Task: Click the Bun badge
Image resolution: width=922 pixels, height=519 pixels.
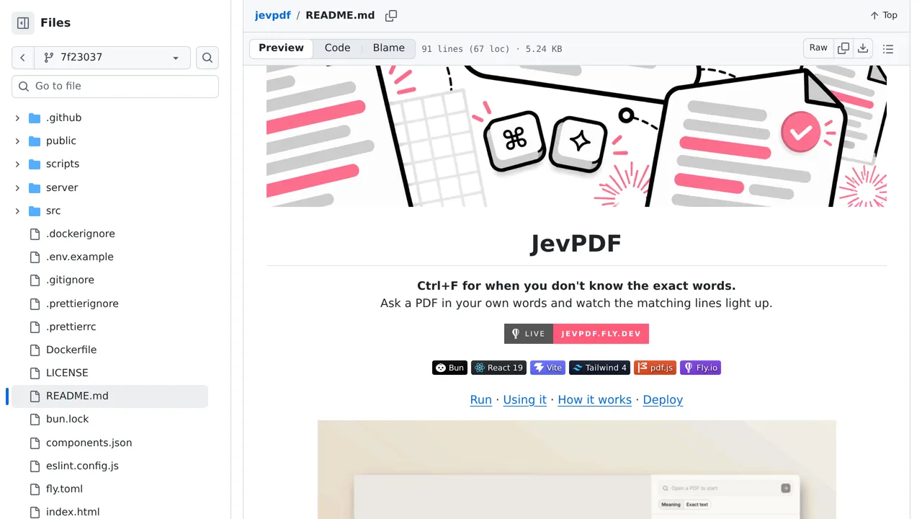Action: click(449, 368)
